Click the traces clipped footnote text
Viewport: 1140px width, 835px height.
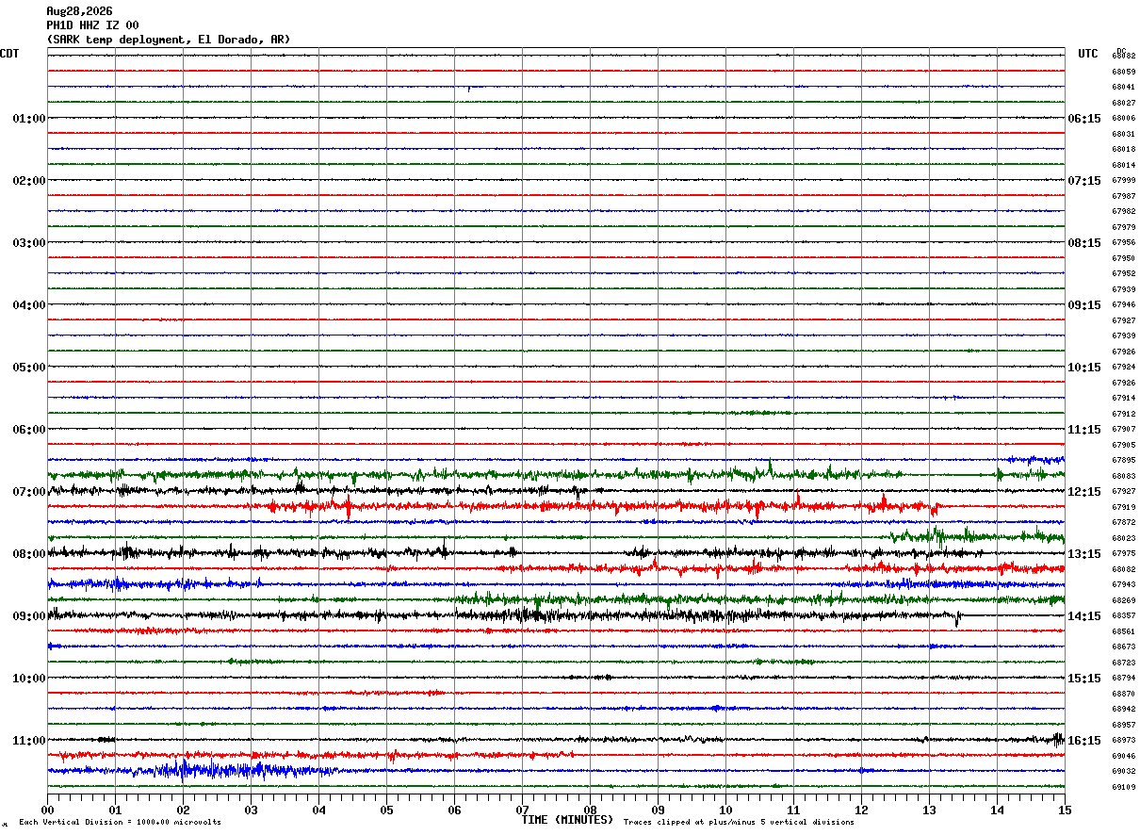739,823
